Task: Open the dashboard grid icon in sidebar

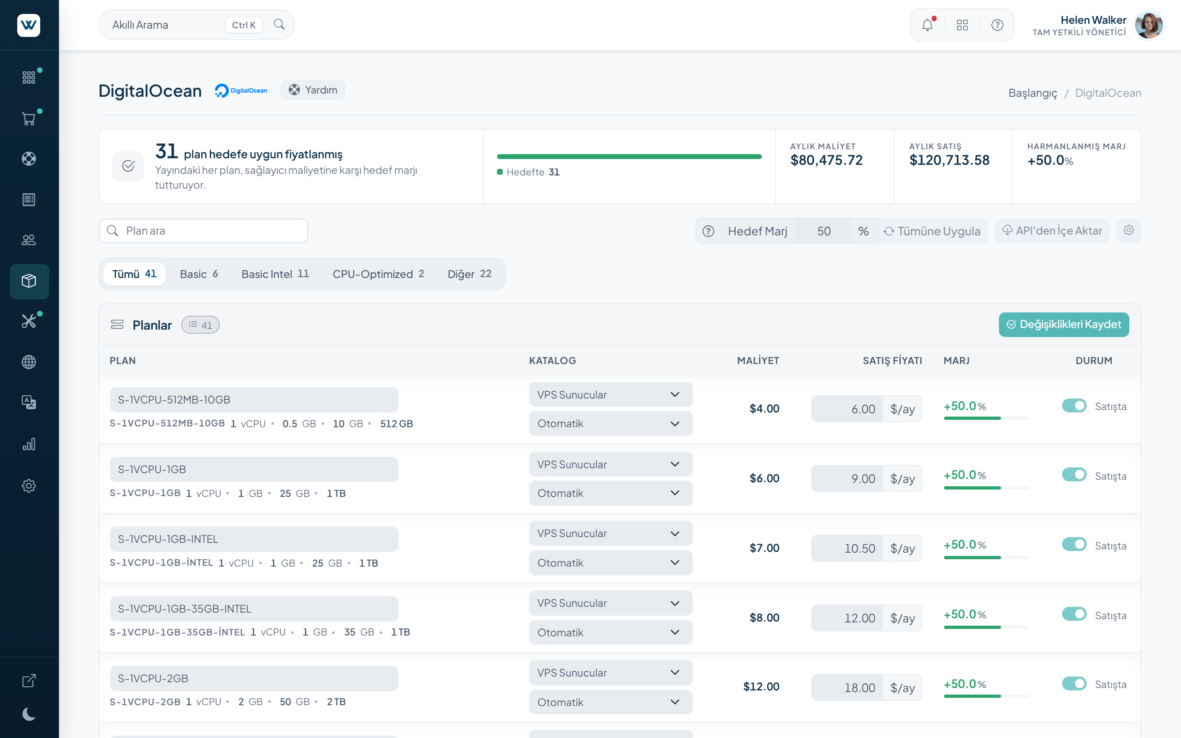Action: coord(29,77)
